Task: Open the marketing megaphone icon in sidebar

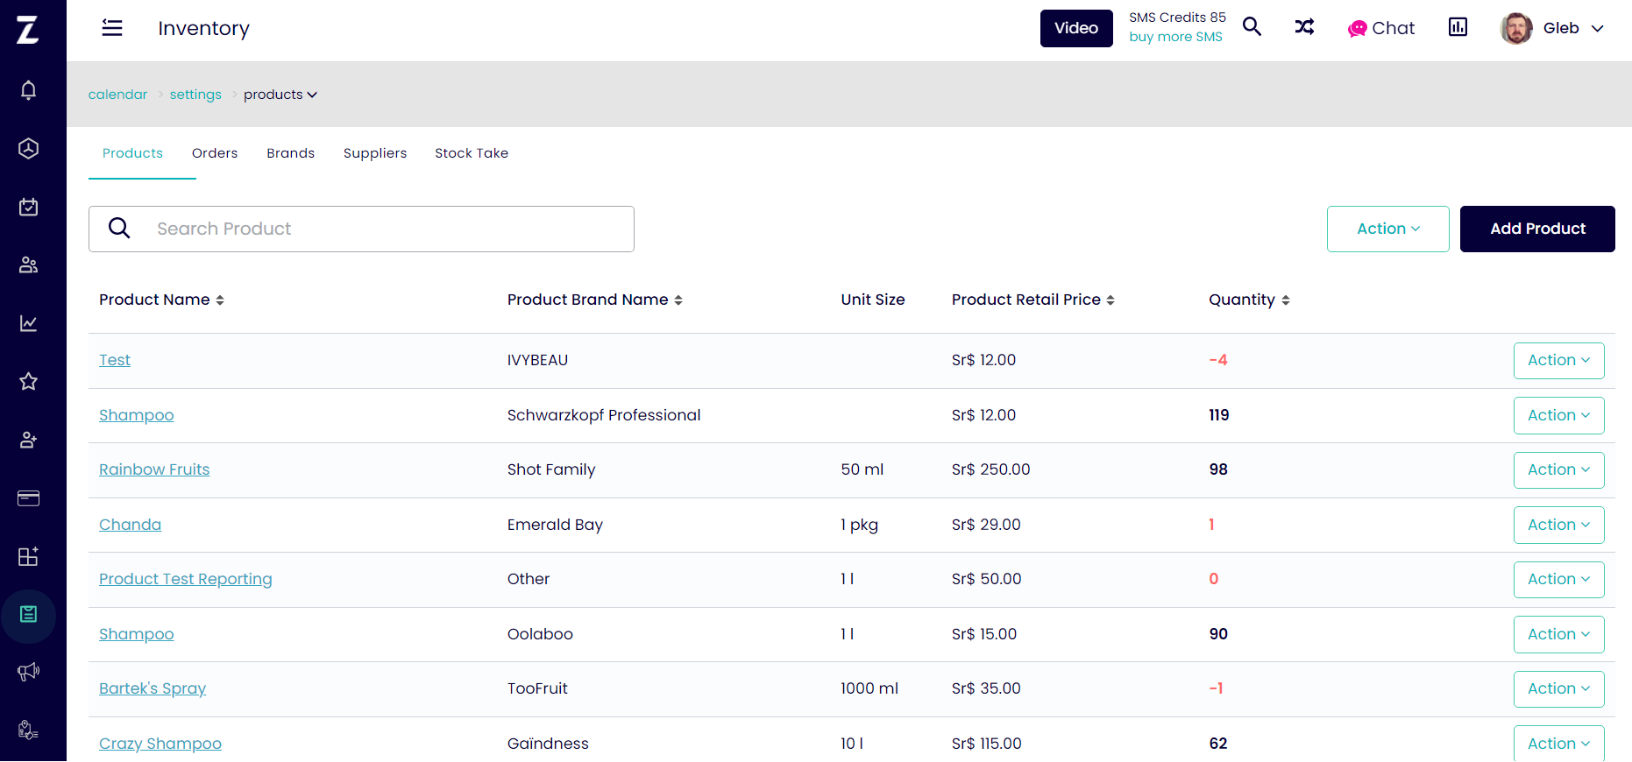Action: (x=28, y=672)
